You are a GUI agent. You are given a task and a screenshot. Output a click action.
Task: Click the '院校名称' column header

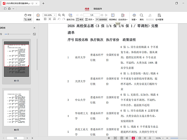tap(82, 40)
